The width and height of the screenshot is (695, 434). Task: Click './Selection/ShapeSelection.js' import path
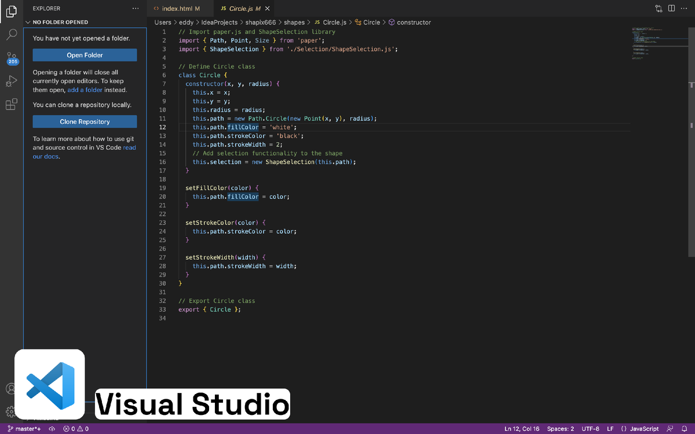pos(342,49)
